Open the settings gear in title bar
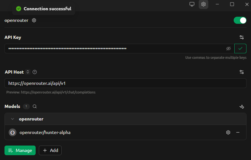Viewport: 251px width, 160px height. (x=203, y=4)
